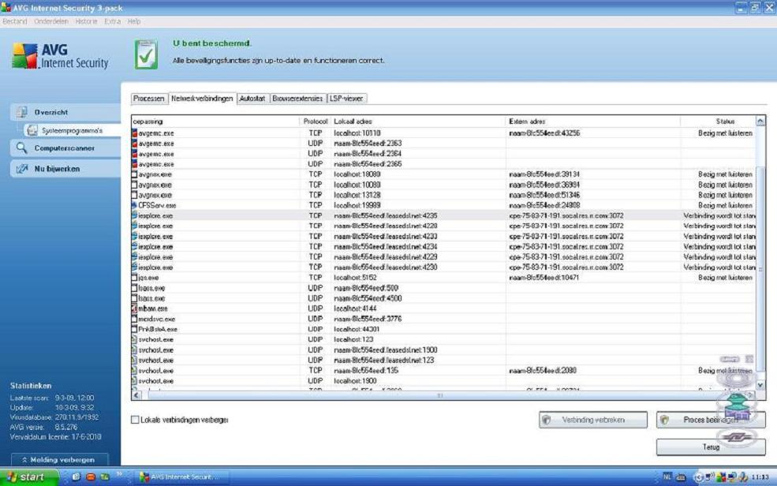
Task: Select the svchost.exe row on localhost:123
Action: pyautogui.click(x=443, y=339)
